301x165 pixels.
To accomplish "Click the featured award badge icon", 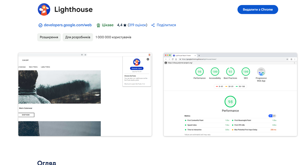I will point(98,25).
